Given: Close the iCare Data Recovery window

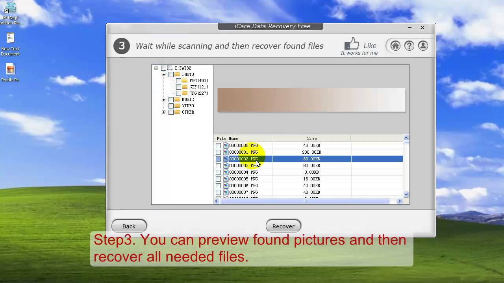Looking at the screenshot, I should coord(422,28).
